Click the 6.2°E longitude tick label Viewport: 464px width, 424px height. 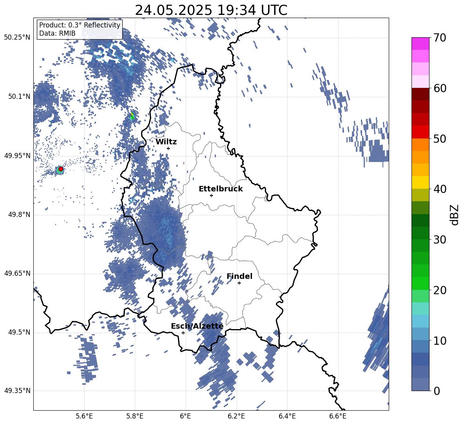click(236, 416)
